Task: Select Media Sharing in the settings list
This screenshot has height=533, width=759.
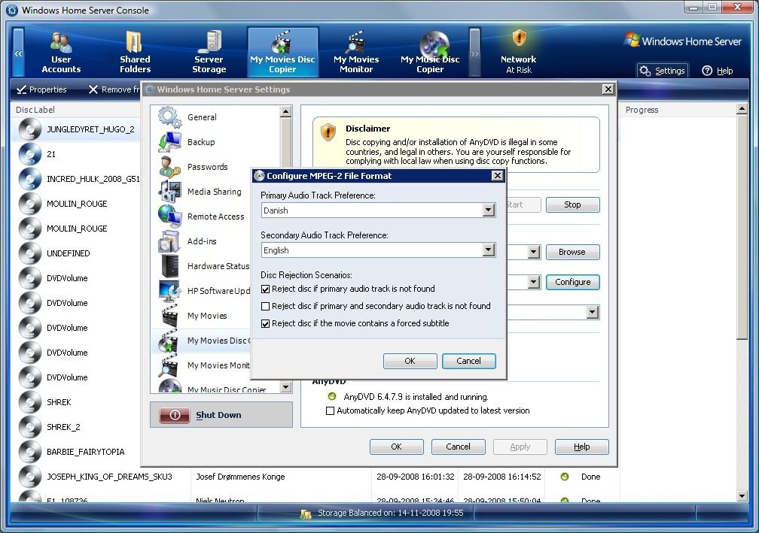Action: [x=214, y=192]
